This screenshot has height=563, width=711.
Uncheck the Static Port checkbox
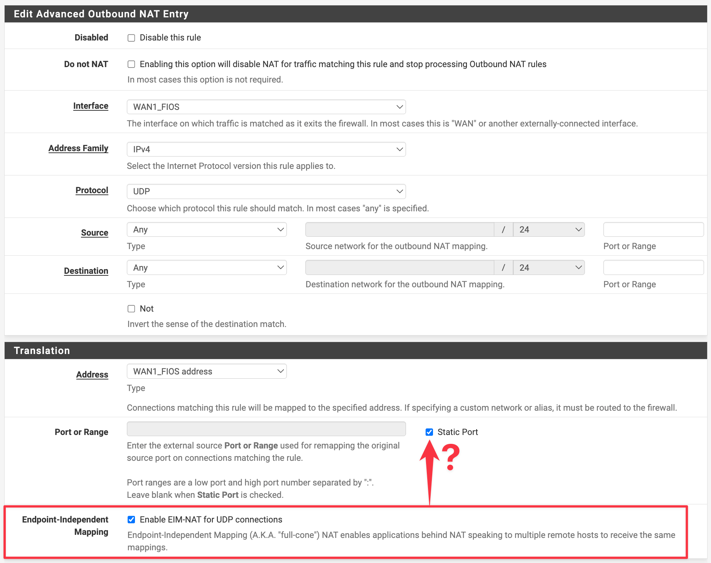coord(429,432)
